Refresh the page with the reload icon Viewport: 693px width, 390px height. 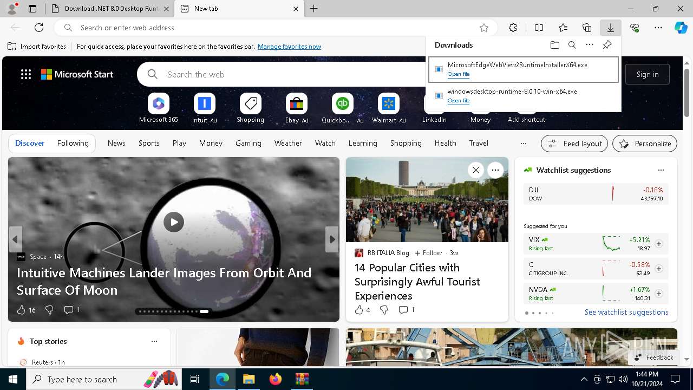tap(39, 28)
